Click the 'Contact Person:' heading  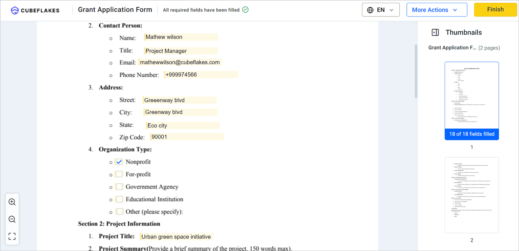(x=120, y=26)
